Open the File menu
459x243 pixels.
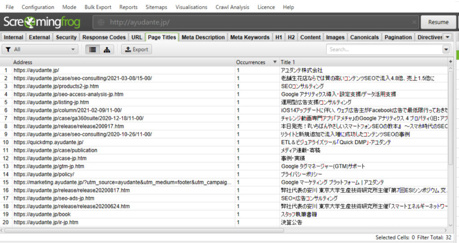(x=10, y=7)
